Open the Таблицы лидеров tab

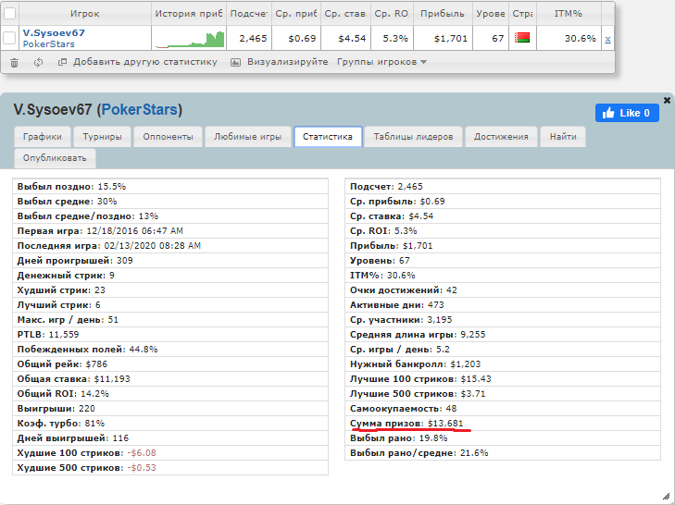point(413,137)
